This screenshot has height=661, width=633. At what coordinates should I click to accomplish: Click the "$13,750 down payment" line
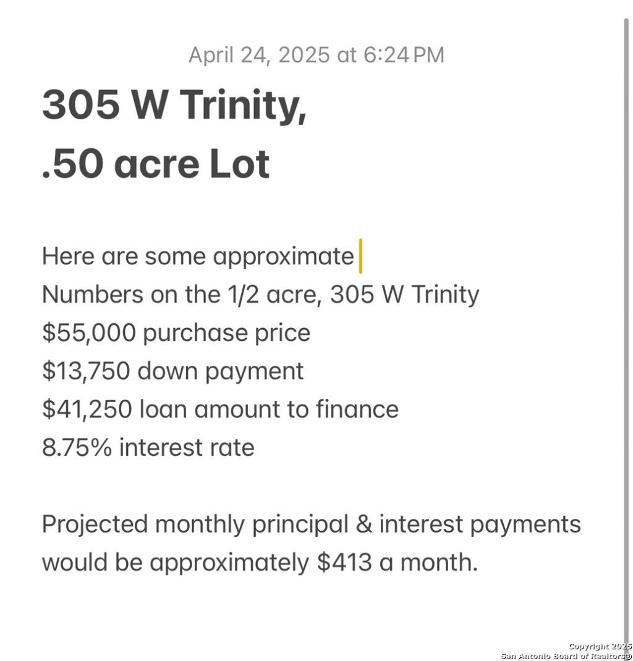(173, 371)
